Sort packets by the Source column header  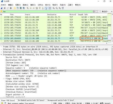point(28,14)
